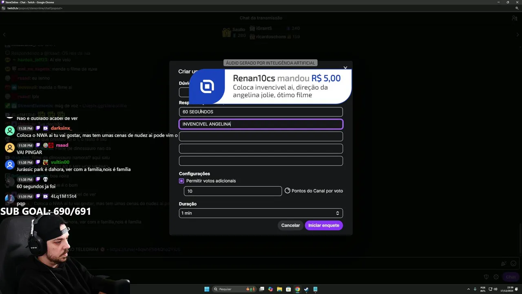Click username rsaad in chat overlay

(x=62, y=145)
